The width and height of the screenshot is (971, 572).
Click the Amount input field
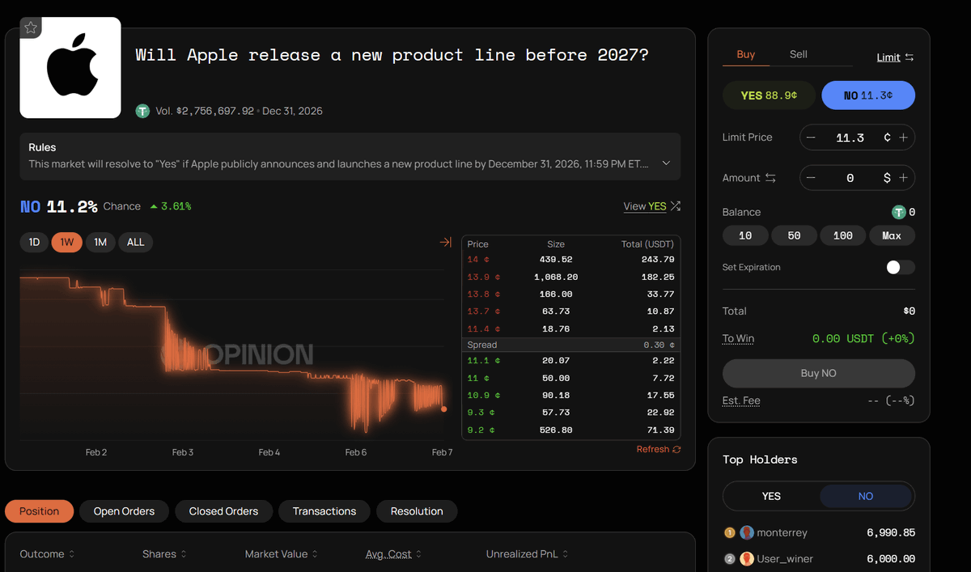coord(850,178)
